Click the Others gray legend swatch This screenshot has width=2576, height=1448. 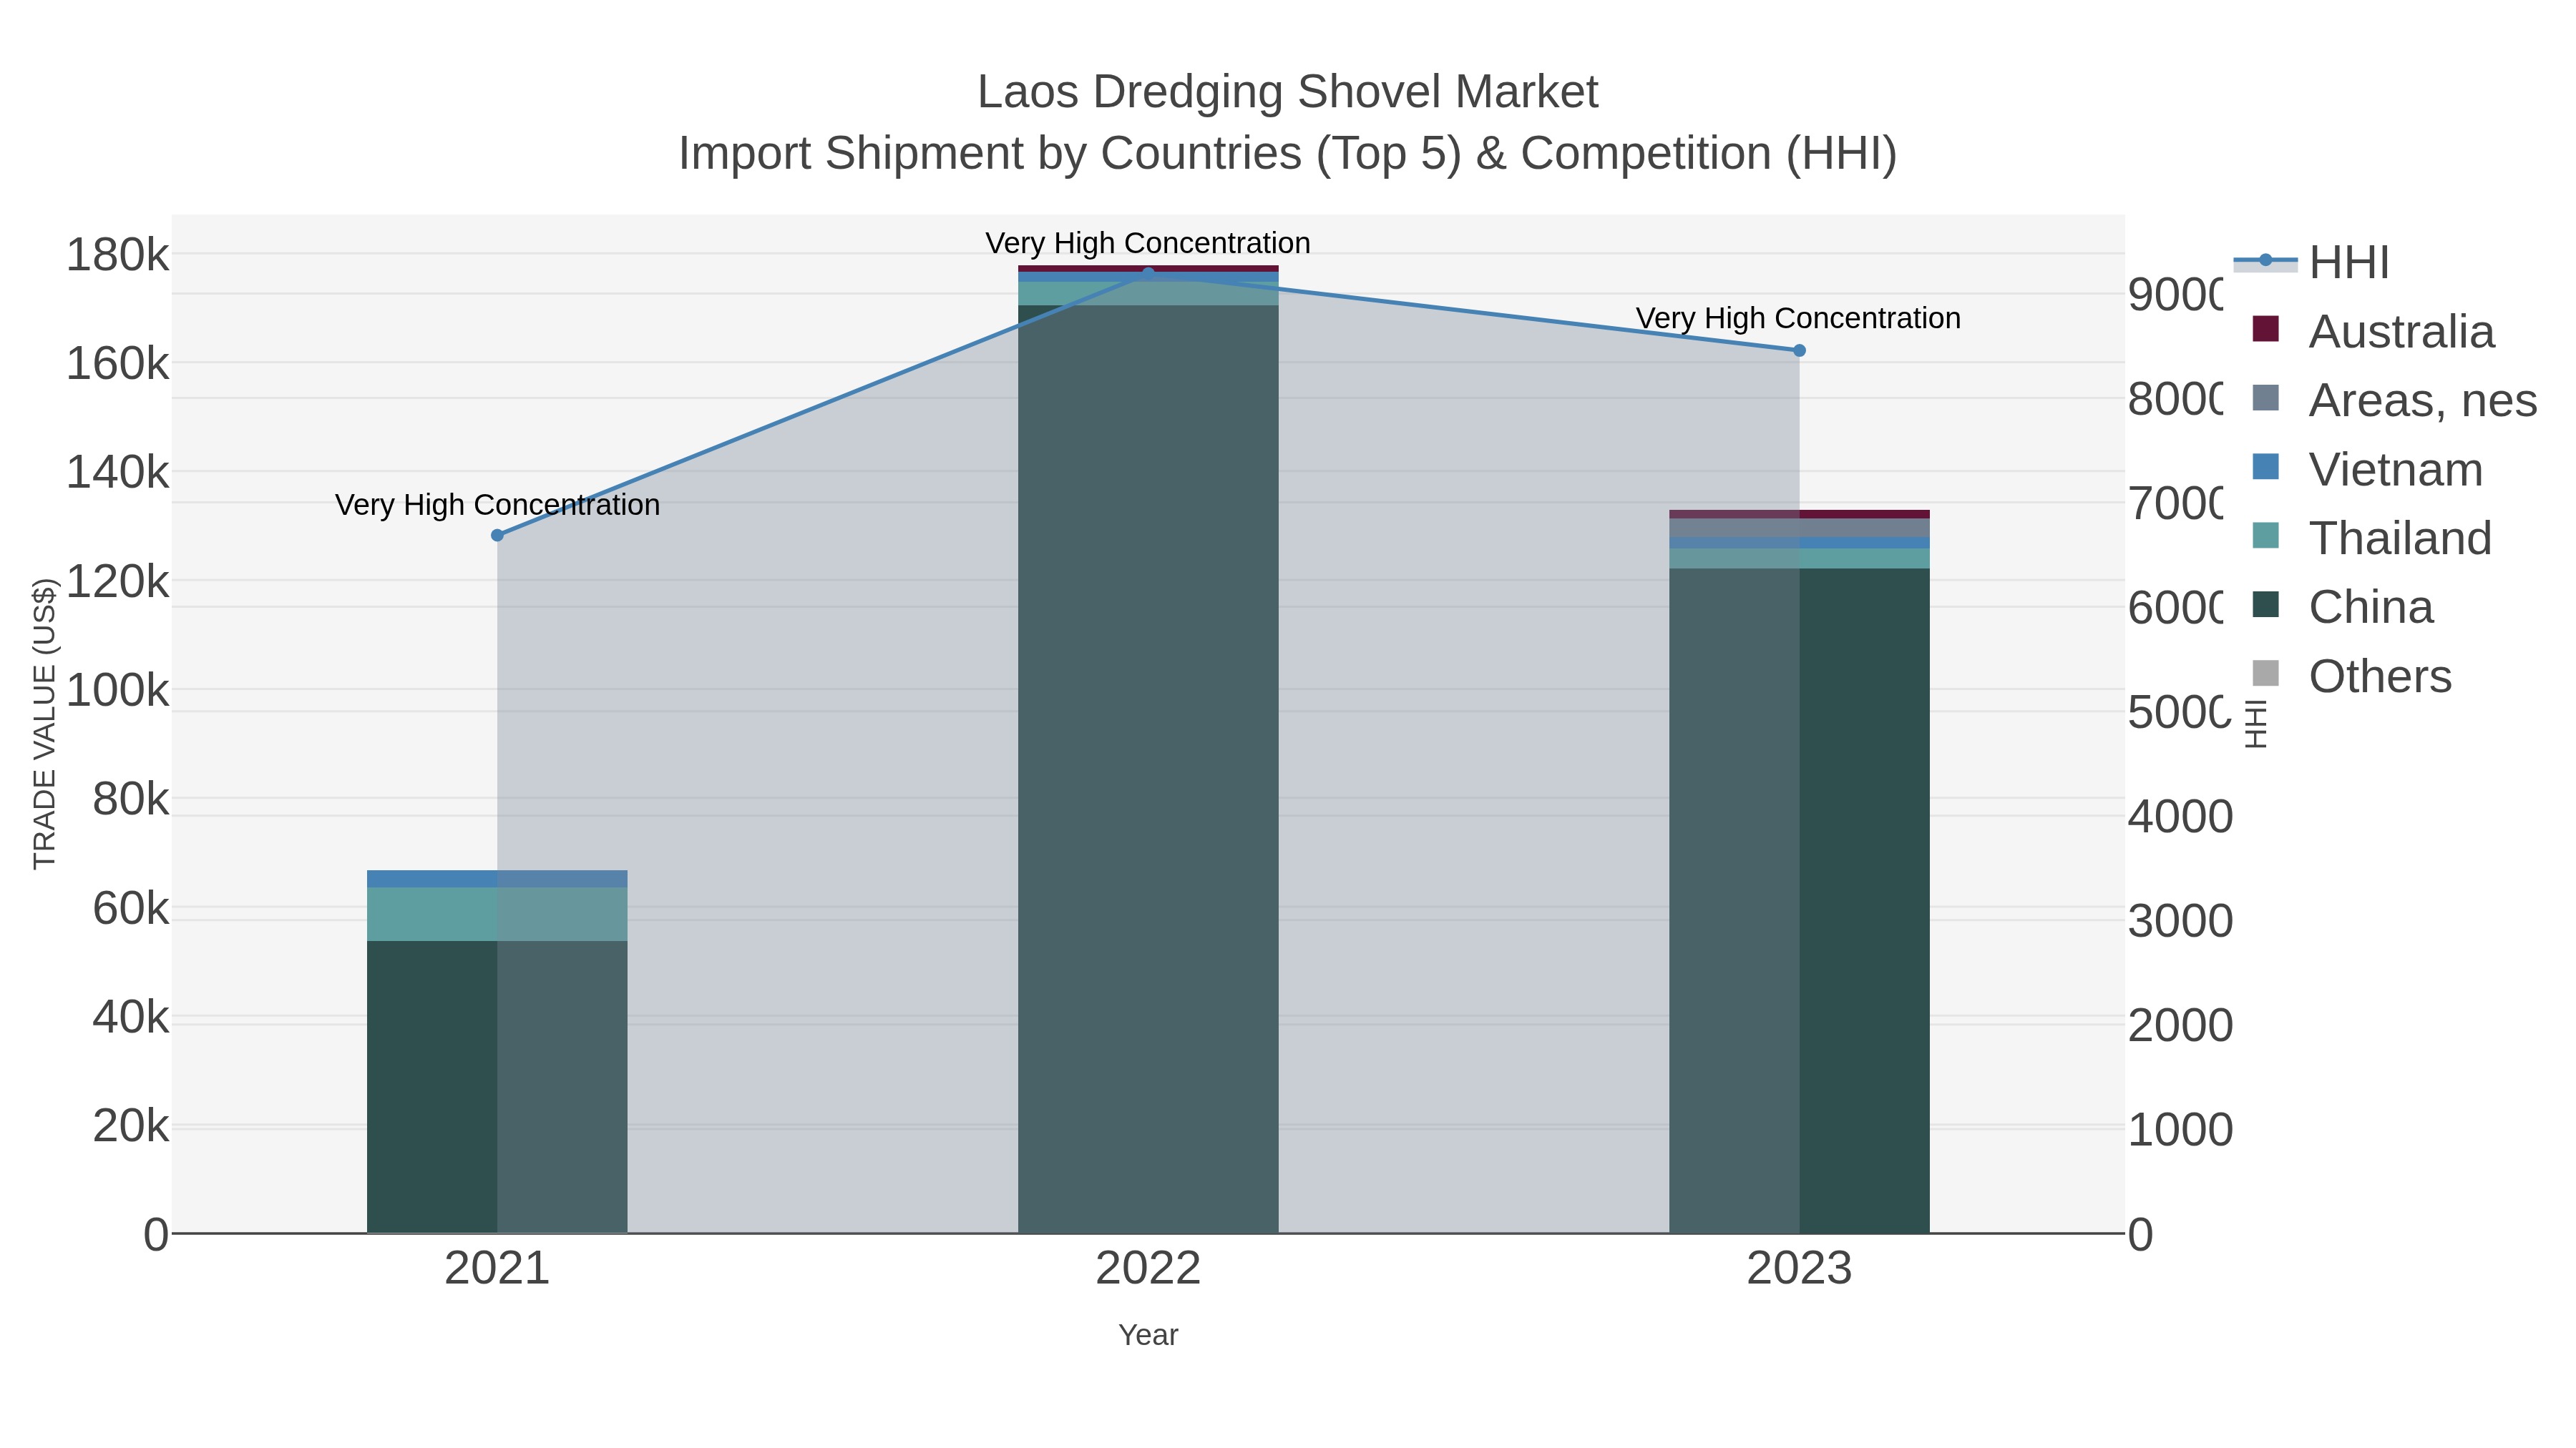[x=2266, y=674]
